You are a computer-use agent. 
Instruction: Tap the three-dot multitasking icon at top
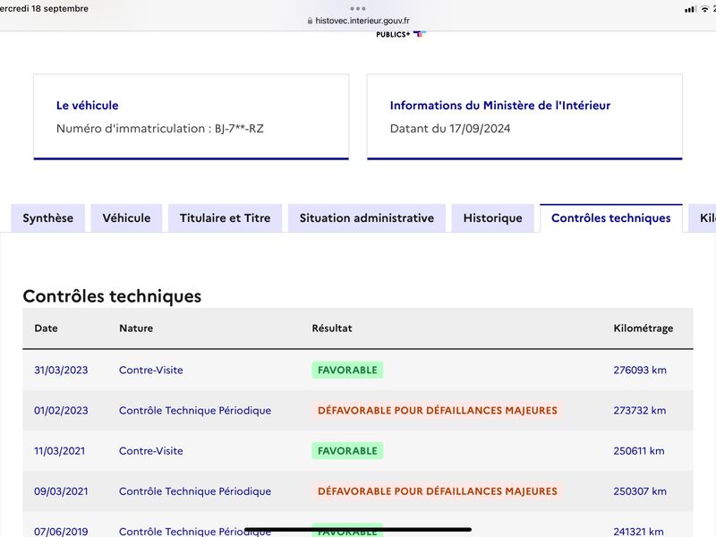(x=358, y=8)
